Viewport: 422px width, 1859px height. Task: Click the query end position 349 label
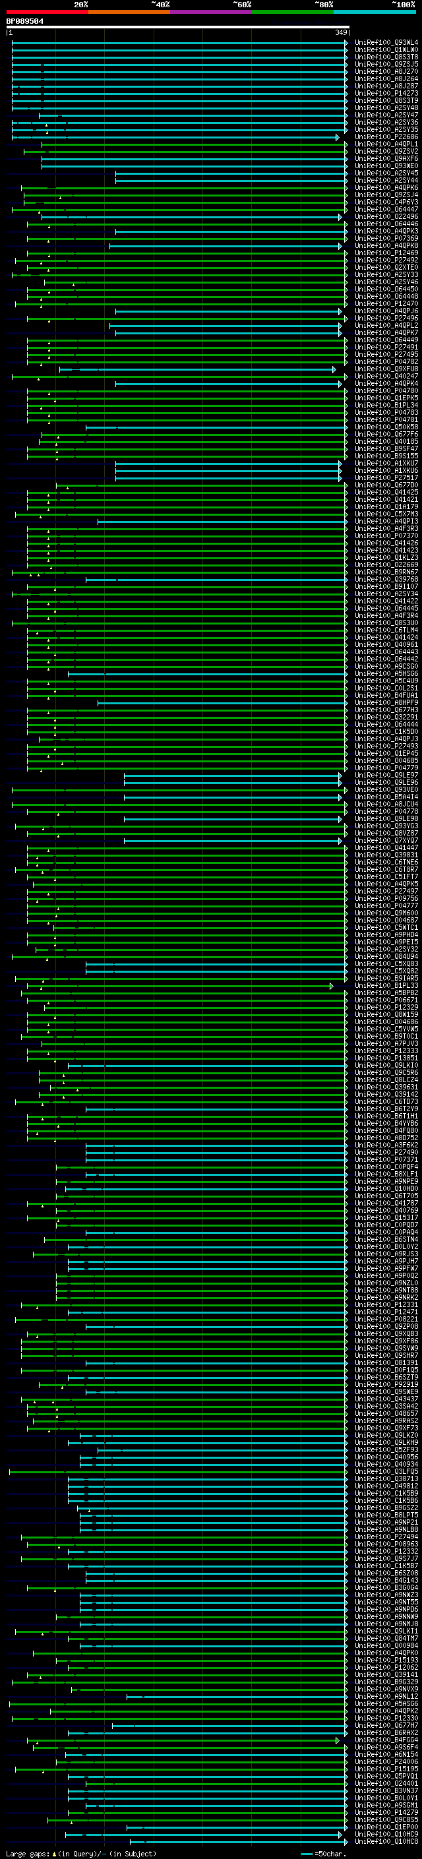341,32
